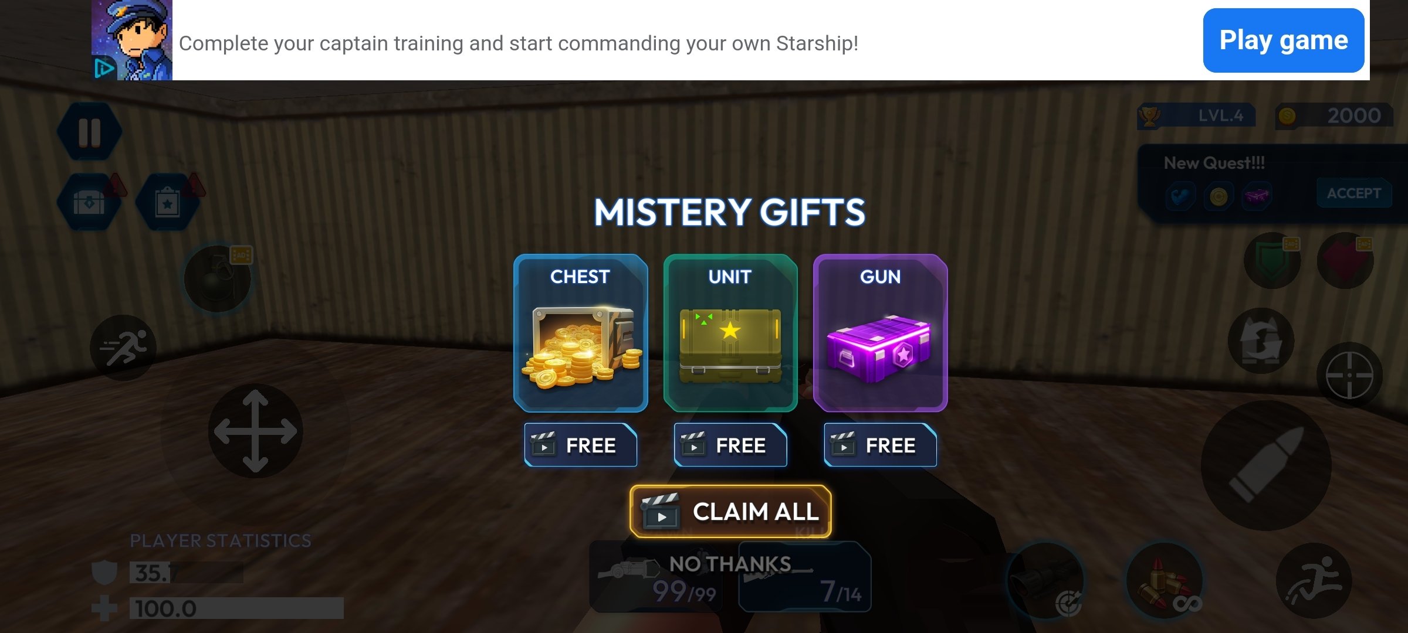
Task: Claim the free Chest gift
Action: click(581, 445)
